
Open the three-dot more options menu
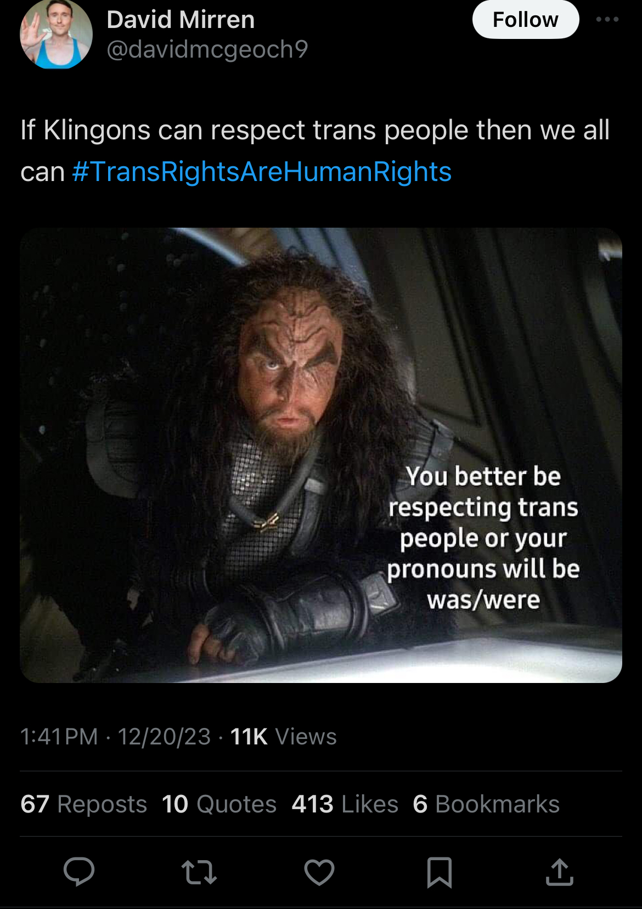click(607, 19)
